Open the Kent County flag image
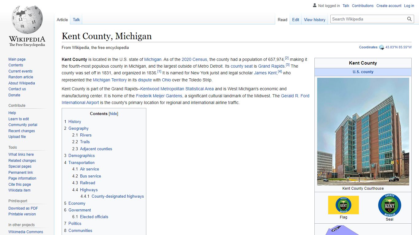This screenshot has width=419, height=235. [344, 205]
